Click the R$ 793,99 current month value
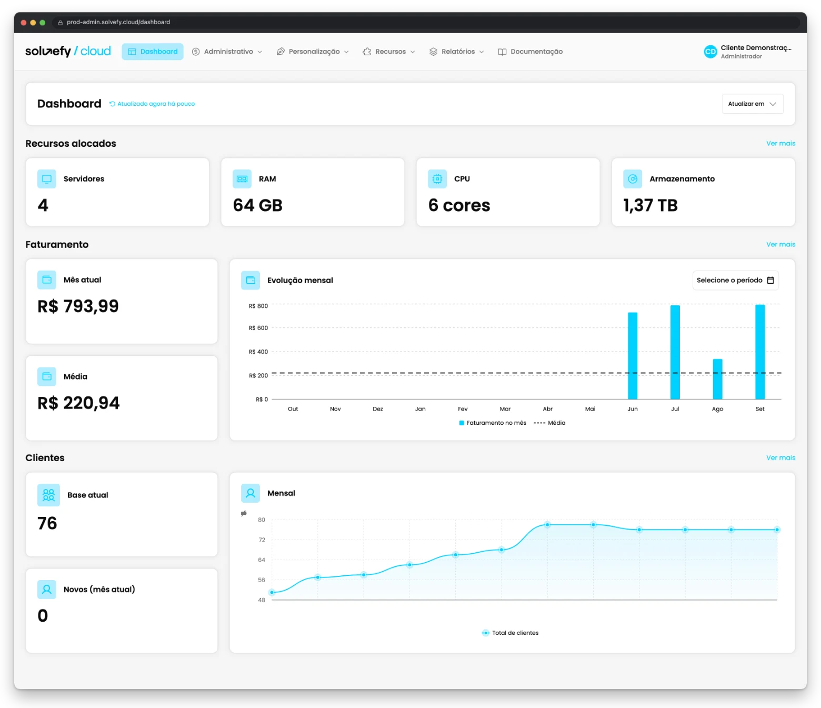 click(x=78, y=306)
